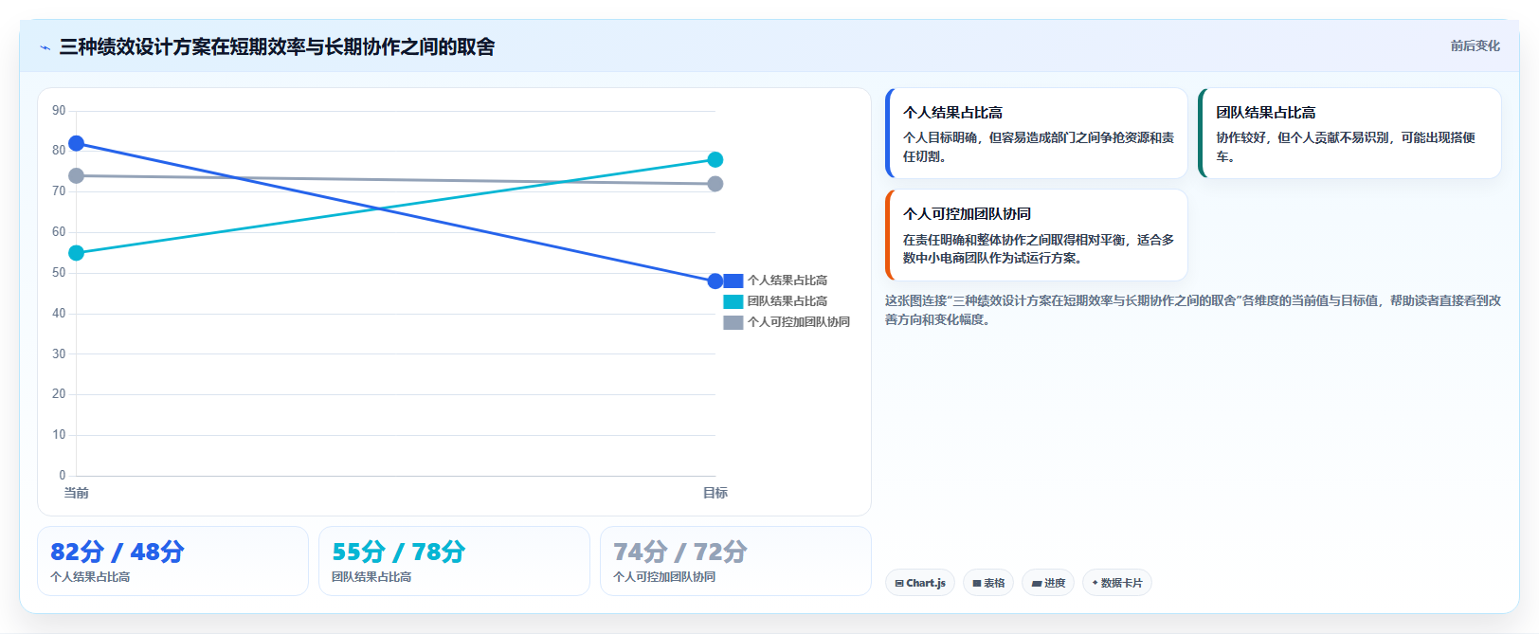Click legend label 团队结果占比高
The image size is (1539, 634).
pyautogui.click(x=788, y=301)
